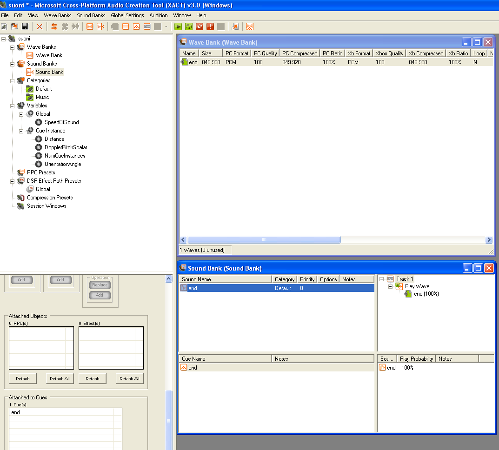Click the orange arrow export toolbar icon

(235, 26)
